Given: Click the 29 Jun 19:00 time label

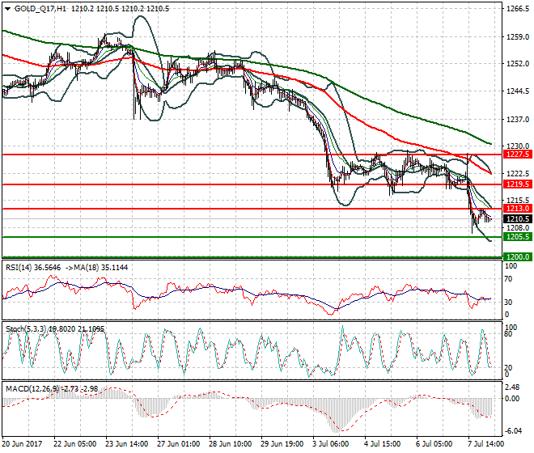Looking at the screenshot, I should (x=282, y=444).
